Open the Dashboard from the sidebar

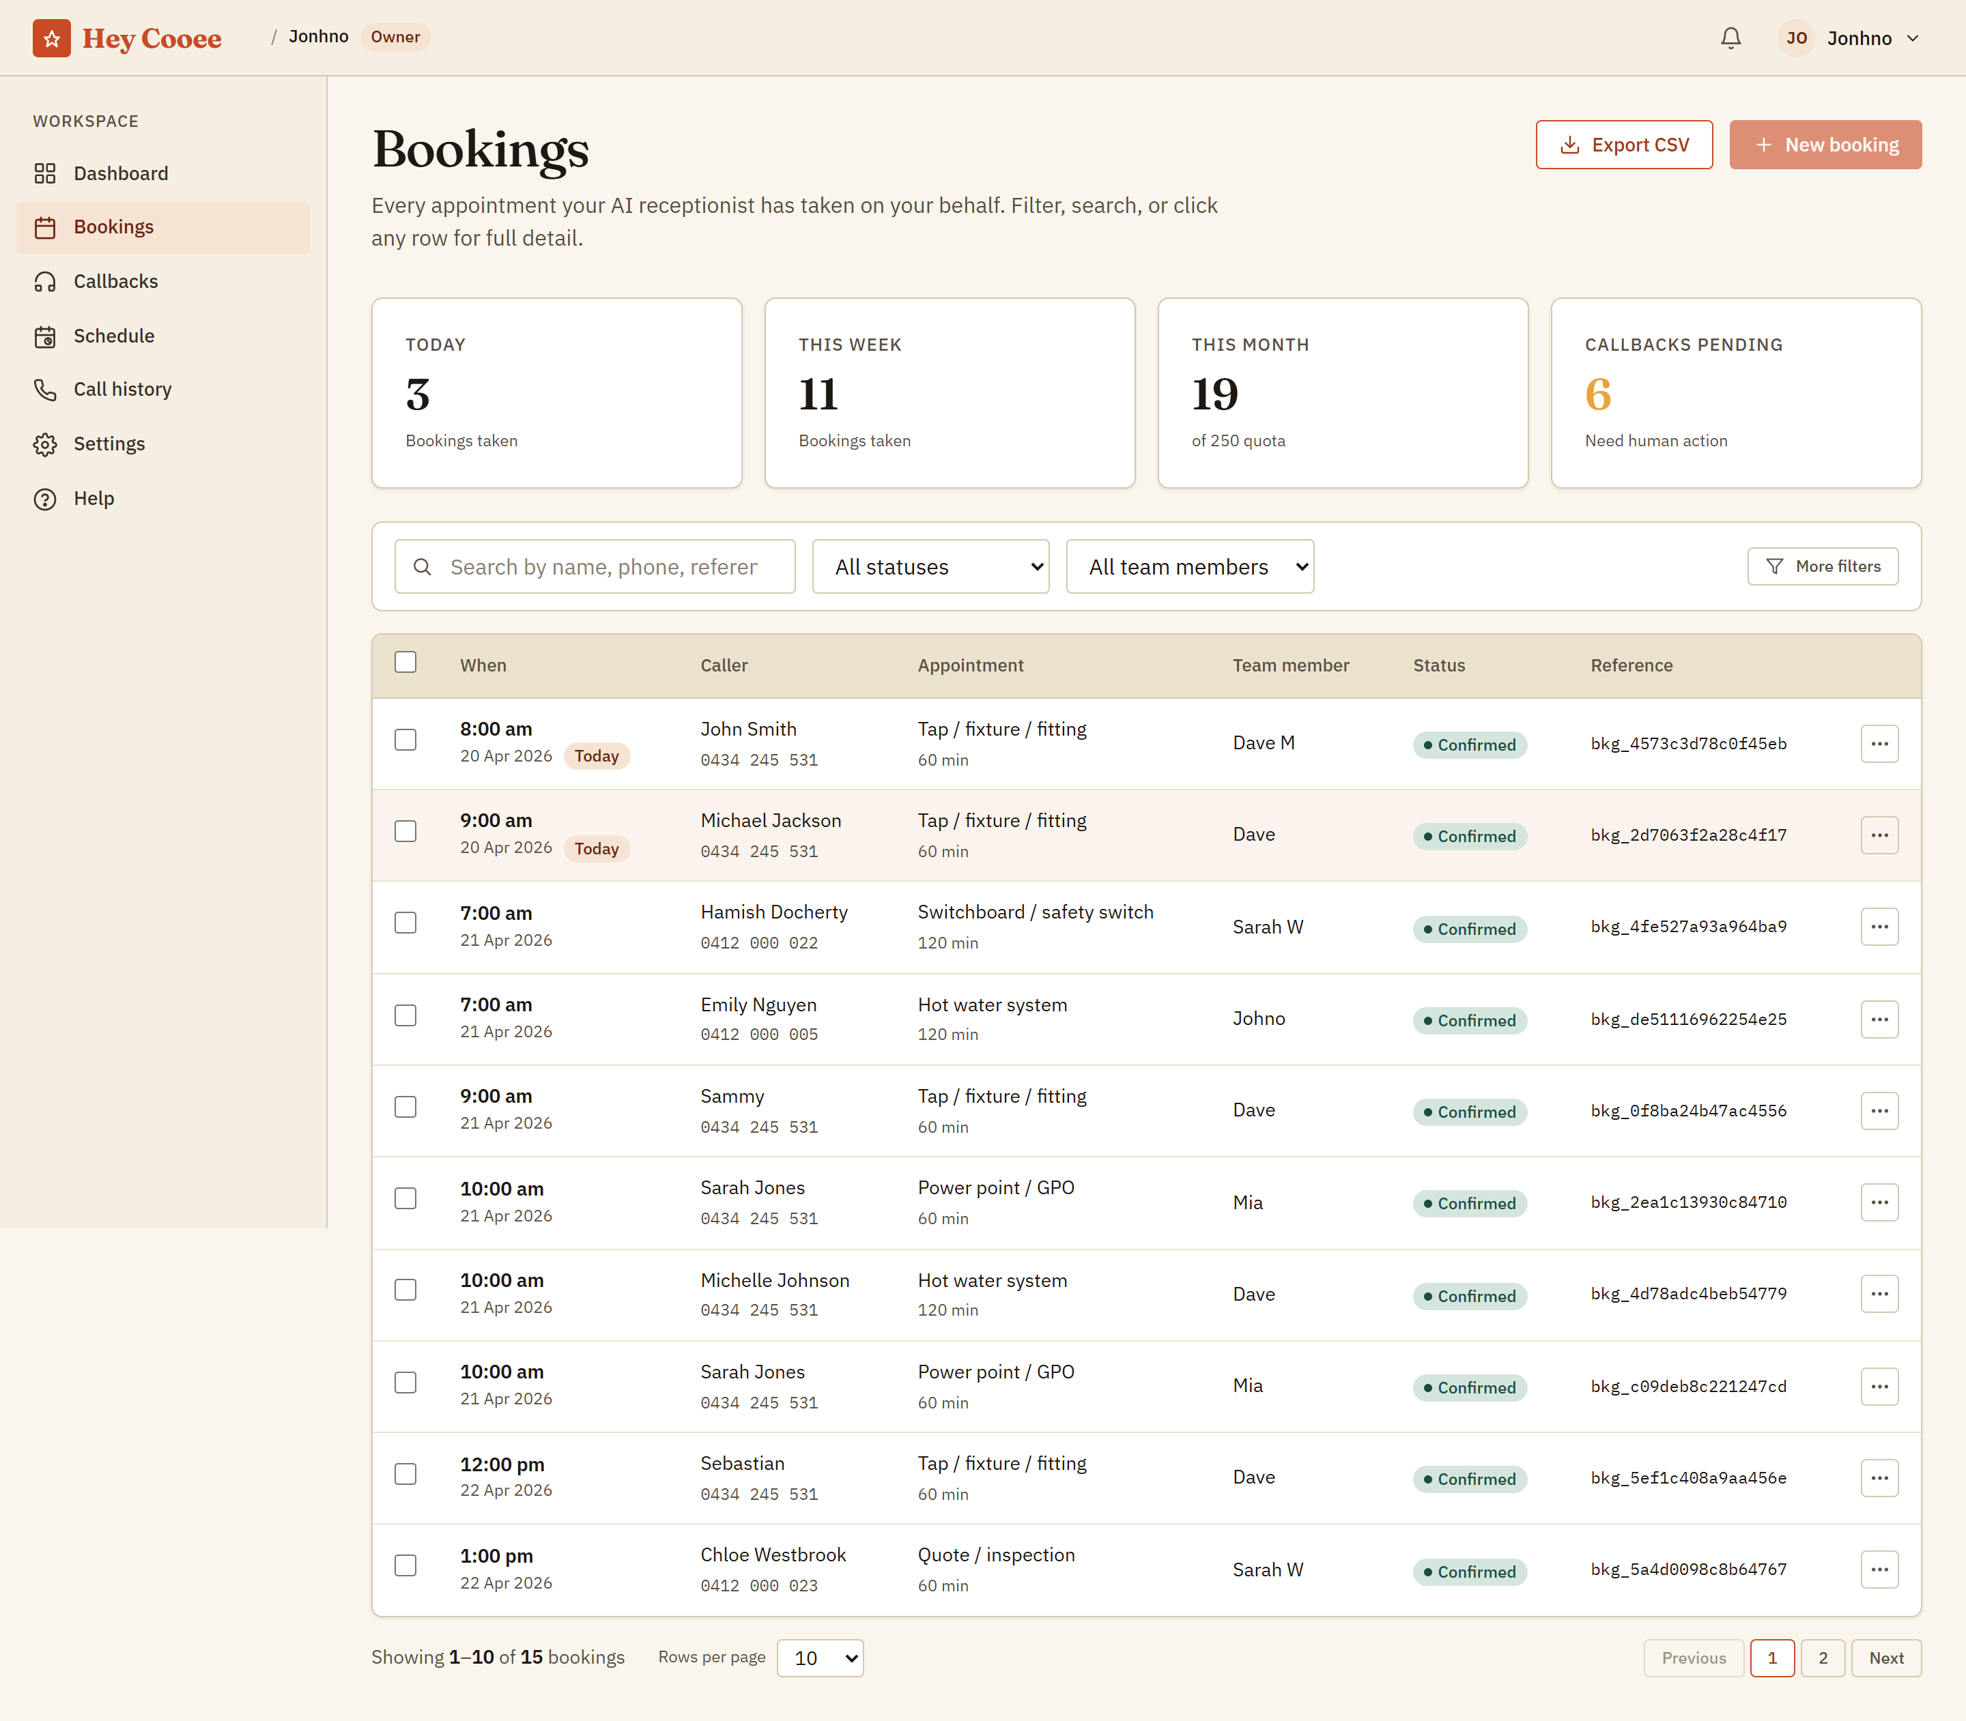point(119,173)
